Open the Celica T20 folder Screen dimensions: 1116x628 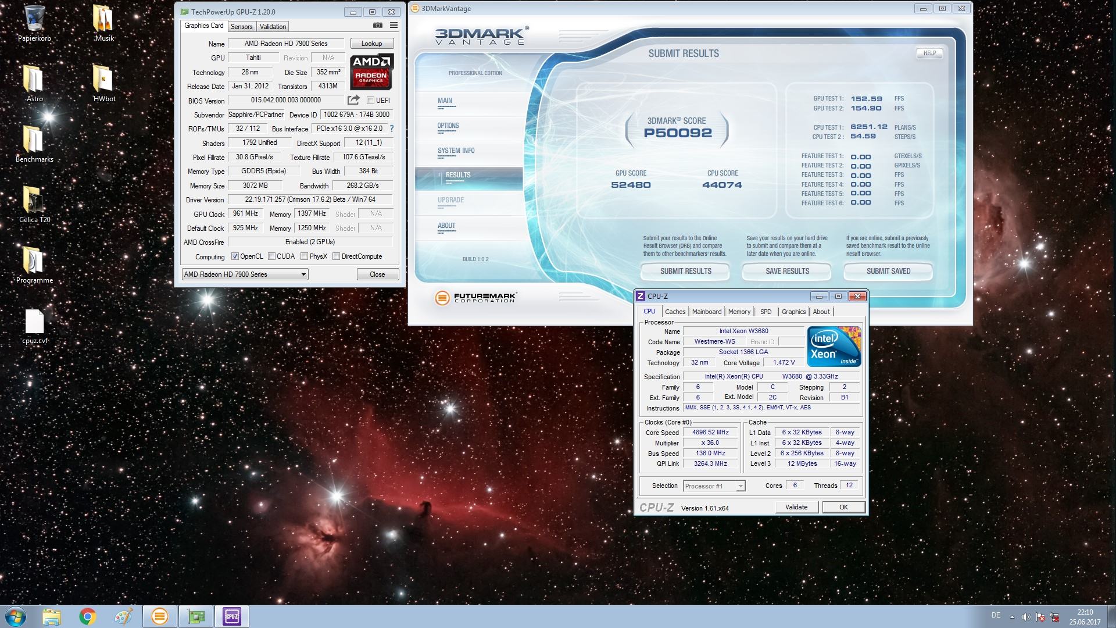tap(34, 204)
